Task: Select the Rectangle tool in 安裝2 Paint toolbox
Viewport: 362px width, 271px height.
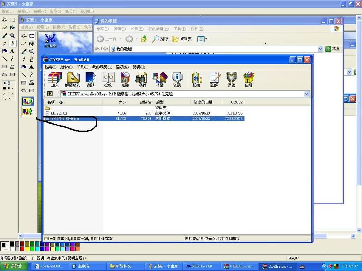Action: point(5,67)
